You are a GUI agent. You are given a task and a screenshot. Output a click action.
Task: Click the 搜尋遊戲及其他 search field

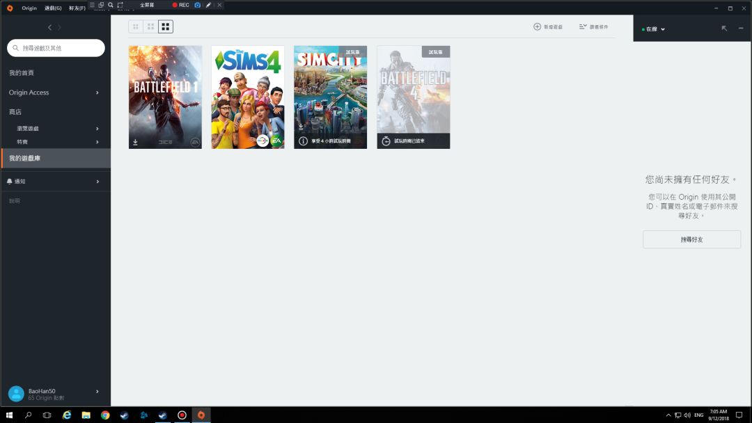pos(56,48)
